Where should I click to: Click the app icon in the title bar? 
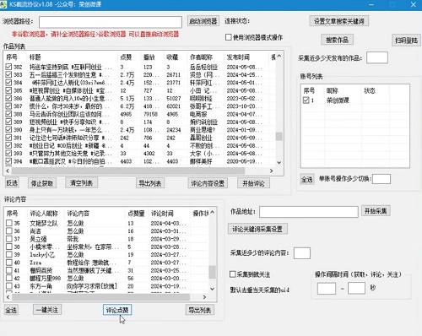pos(3,4)
